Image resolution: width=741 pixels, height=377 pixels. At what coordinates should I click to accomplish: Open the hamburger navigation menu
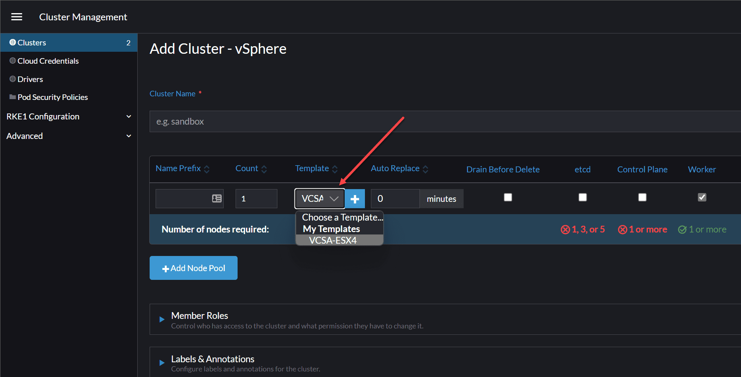[x=17, y=17]
